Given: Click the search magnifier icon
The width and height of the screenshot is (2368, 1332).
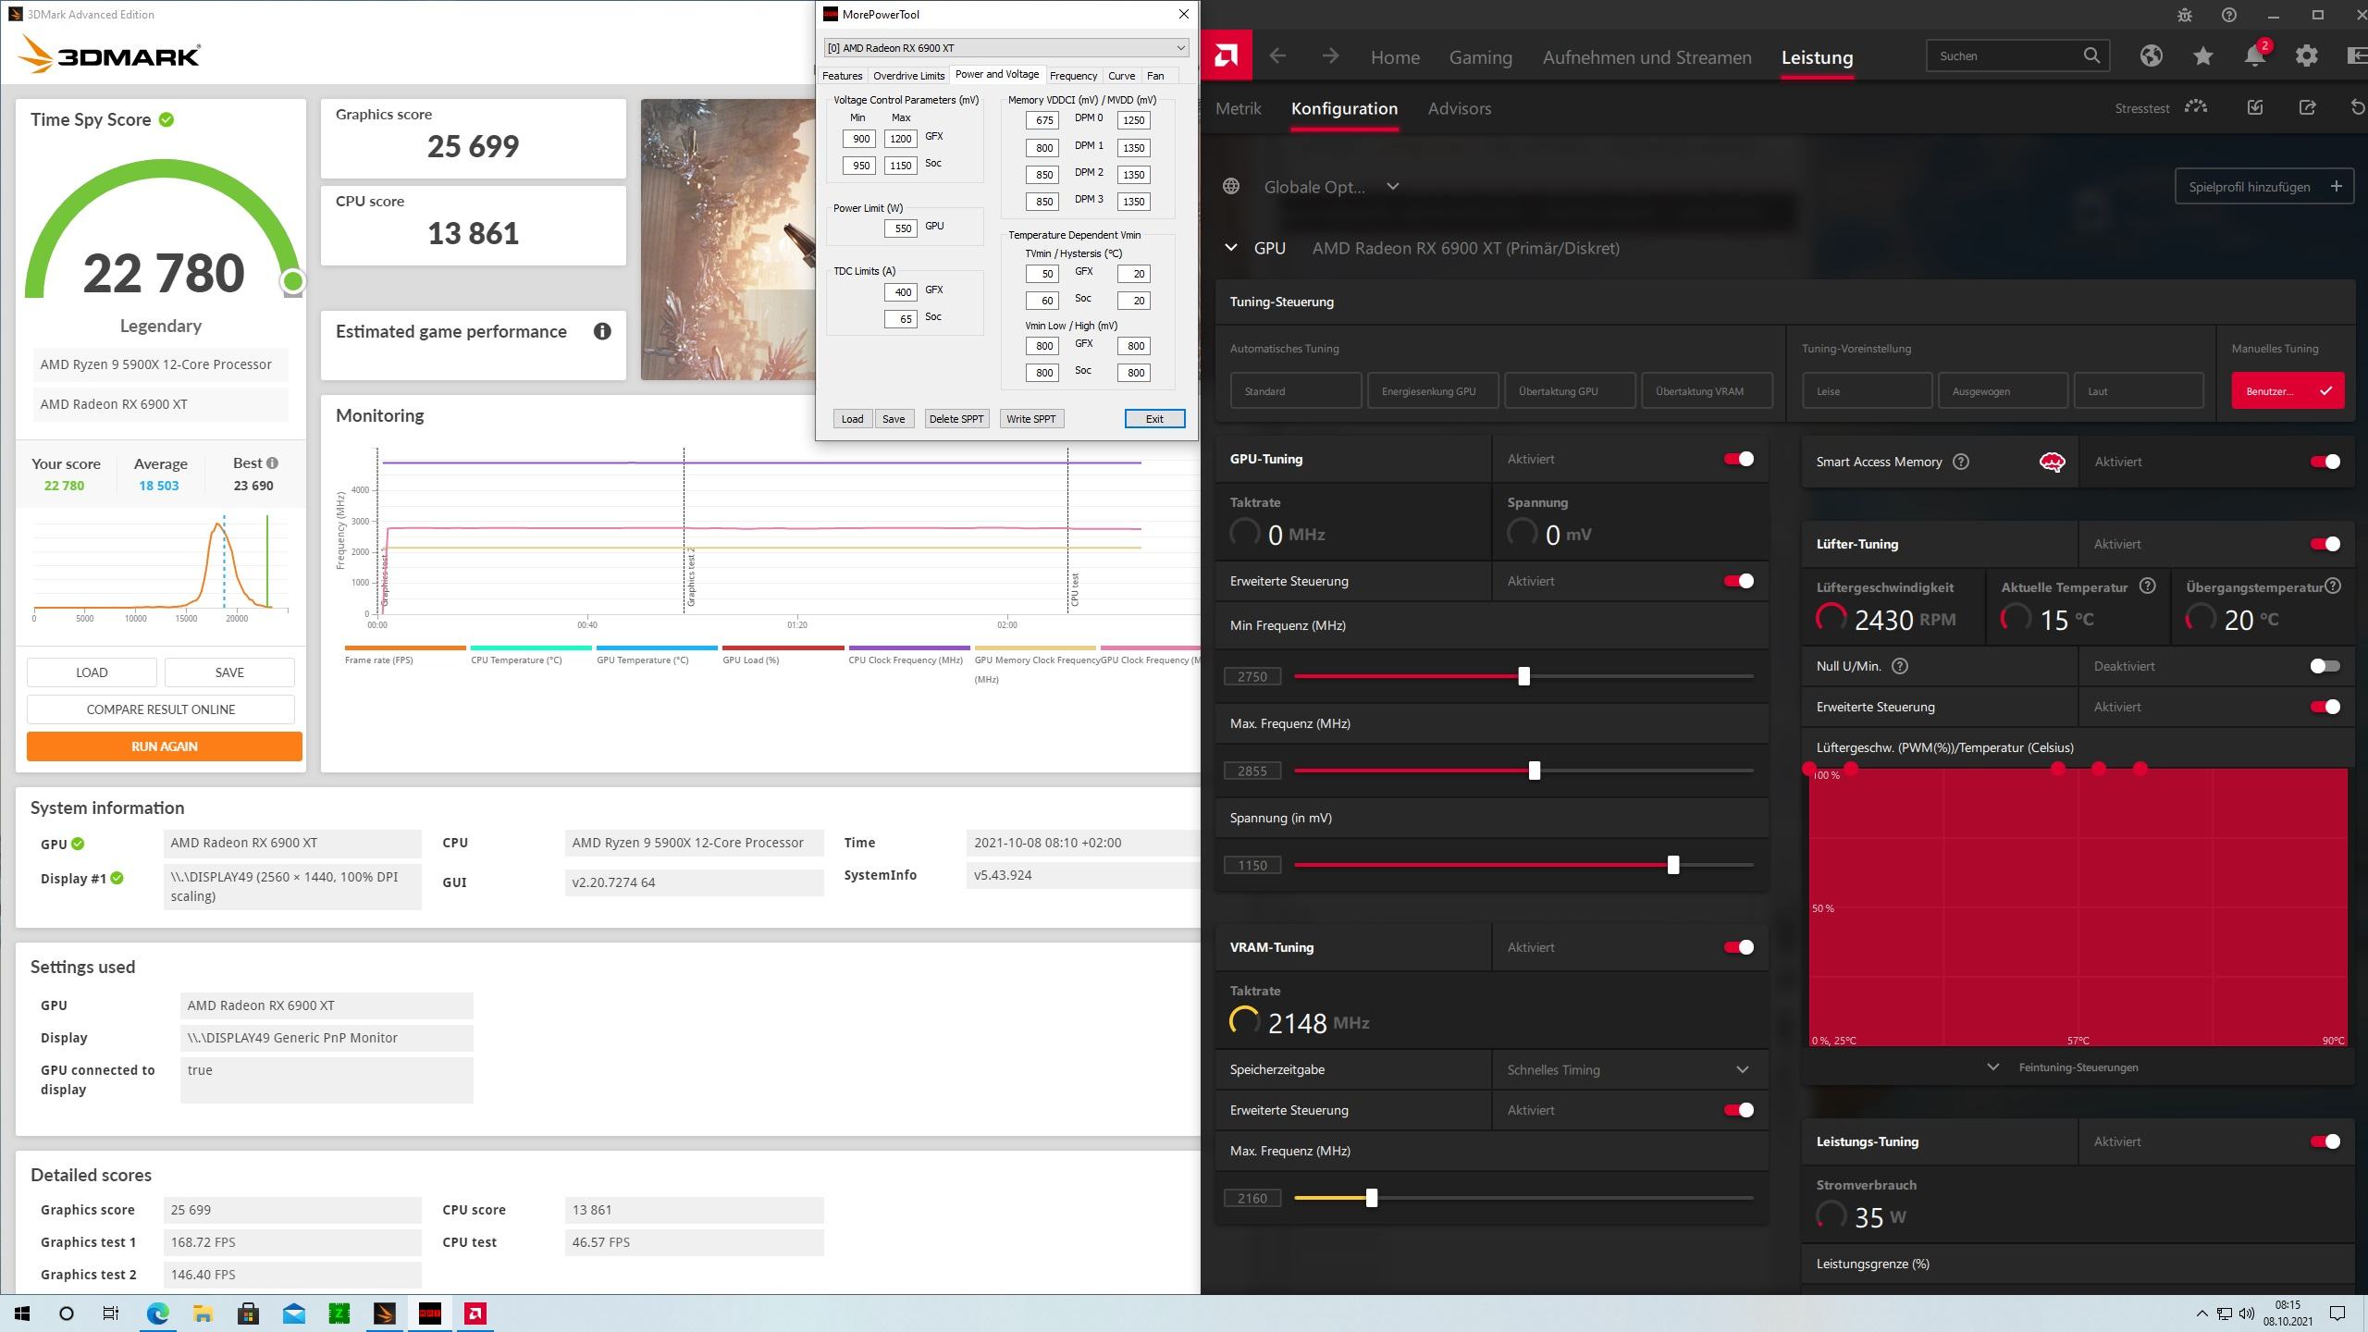Looking at the screenshot, I should point(2091,56).
